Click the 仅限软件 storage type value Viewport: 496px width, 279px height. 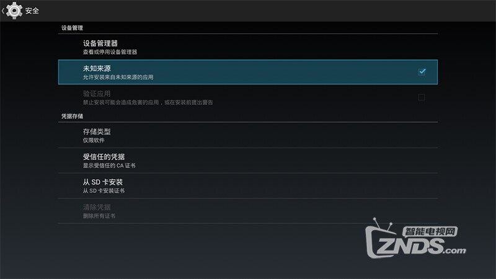click(x=94, y=140)
